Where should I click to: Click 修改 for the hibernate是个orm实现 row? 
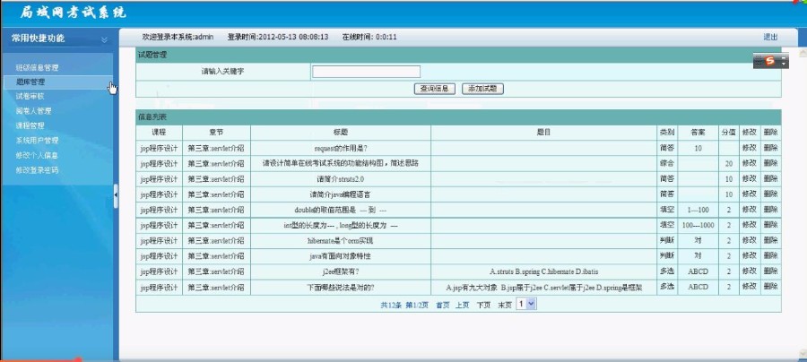[x=749, y=240]
